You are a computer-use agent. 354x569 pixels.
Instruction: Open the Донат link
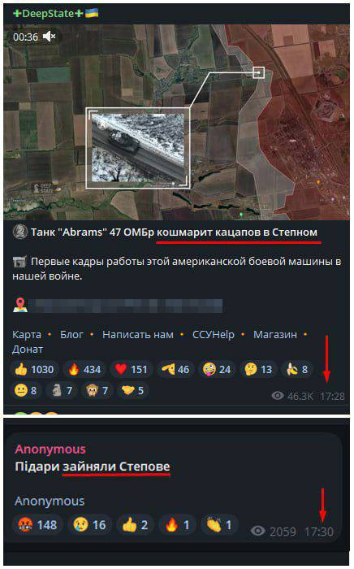tap(28, 349)
